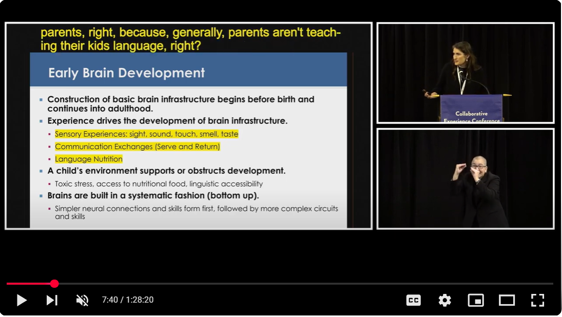The height and width of the screenshot is (317, 562).
Task: Unmute the video sound
Action: pos(82,300)
